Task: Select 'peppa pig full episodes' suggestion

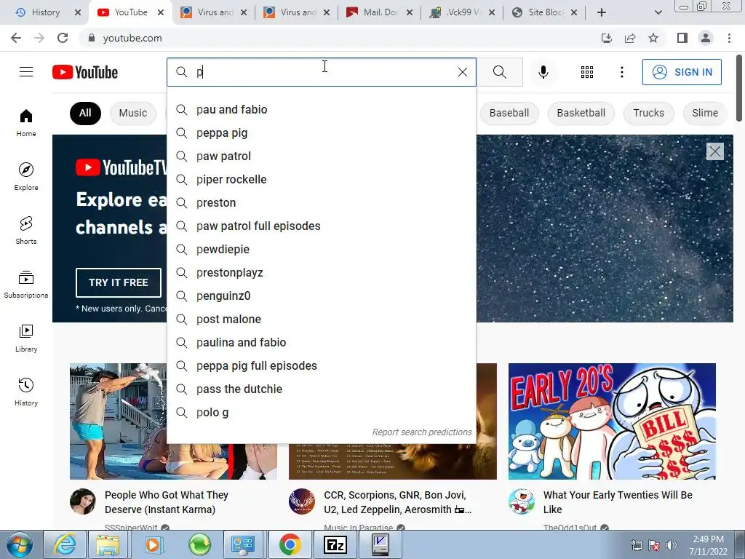Action: pyautogui.click(x=321, y=365)
